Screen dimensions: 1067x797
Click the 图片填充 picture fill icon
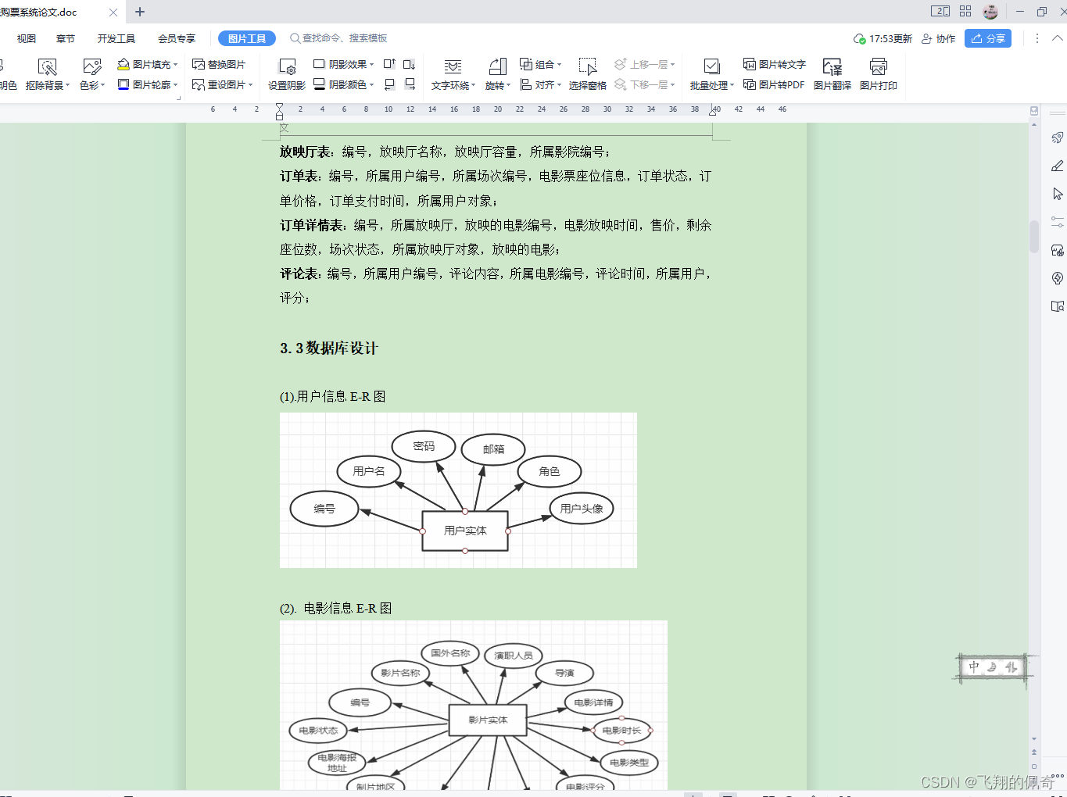(x=124, y=64)
